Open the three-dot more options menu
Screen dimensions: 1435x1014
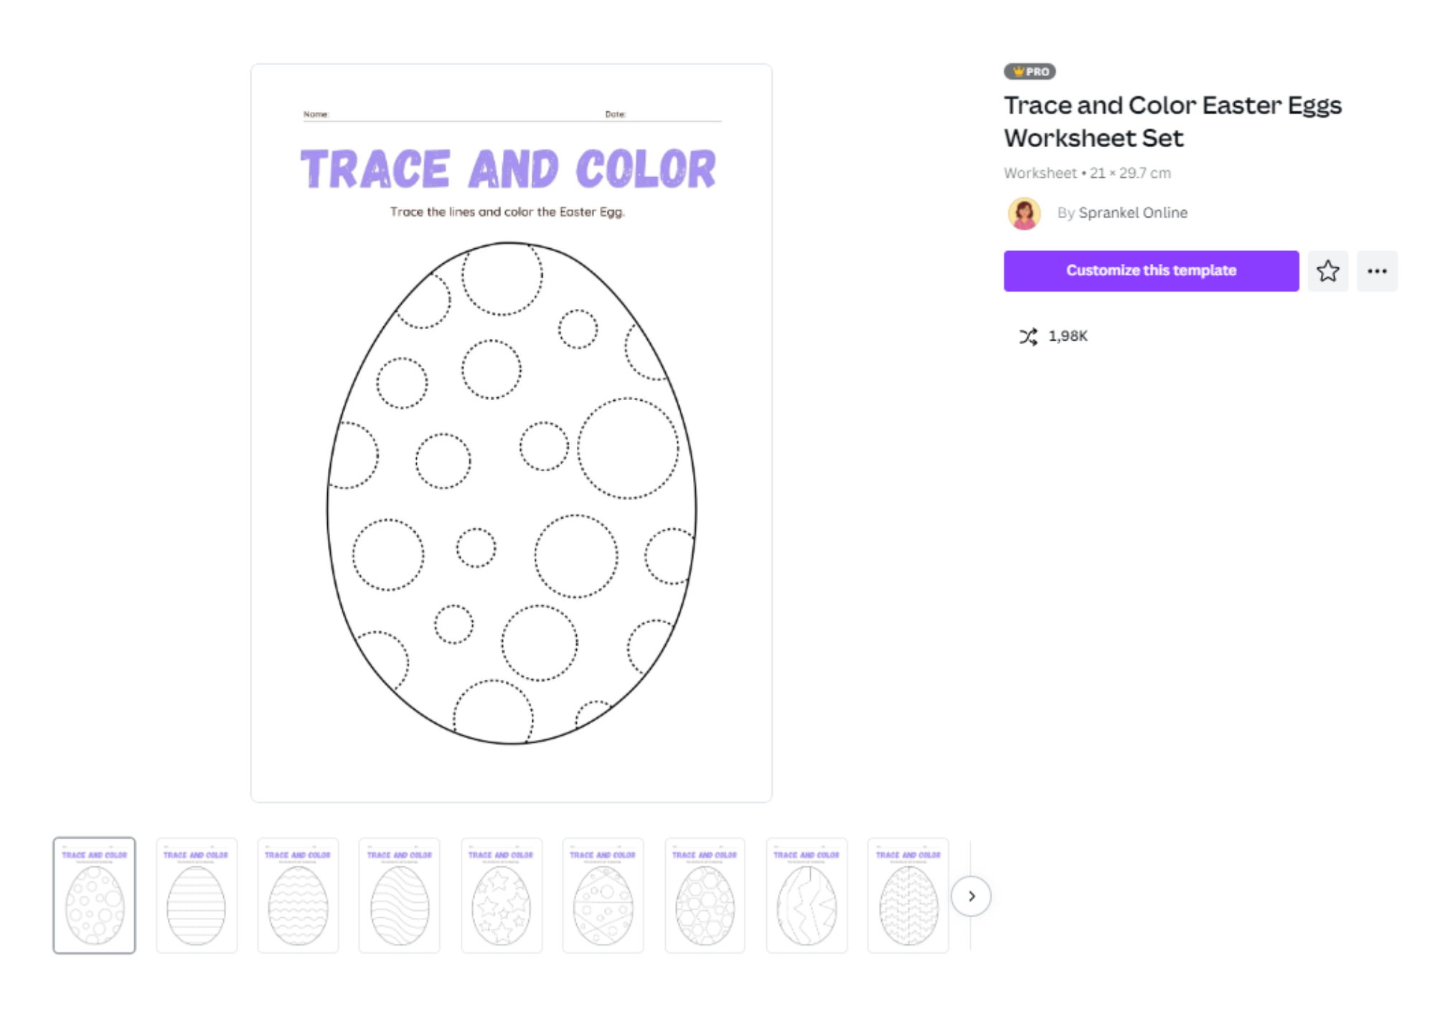point(1377,271)
